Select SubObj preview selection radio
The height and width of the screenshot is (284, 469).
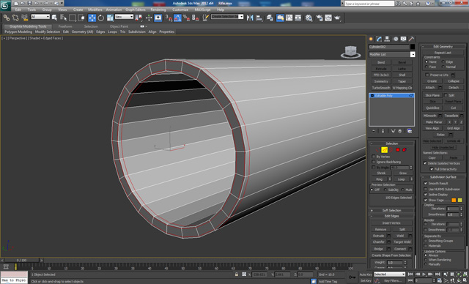point(385,190)
